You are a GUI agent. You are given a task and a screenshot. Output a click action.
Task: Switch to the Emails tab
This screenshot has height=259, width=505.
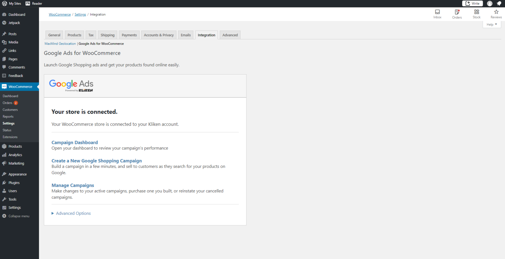tap(186, 35)
